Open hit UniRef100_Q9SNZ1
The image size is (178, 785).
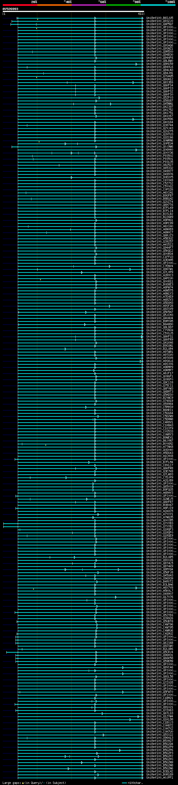pyautogui.click(x=160, y=48)
